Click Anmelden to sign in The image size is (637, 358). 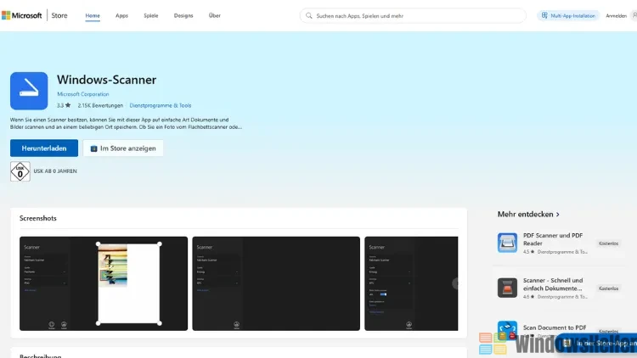(616, 16)
